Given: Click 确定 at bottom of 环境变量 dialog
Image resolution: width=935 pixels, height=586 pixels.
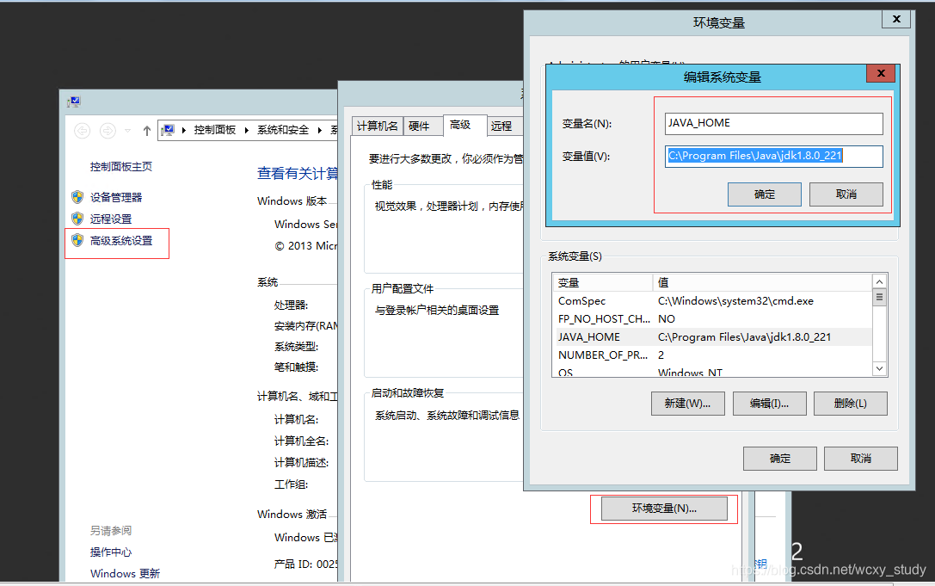Looking at the screenshot, I should (x=780, y=459).
